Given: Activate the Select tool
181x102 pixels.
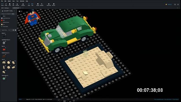Looking at the screenshot, I should pos(2,5).
